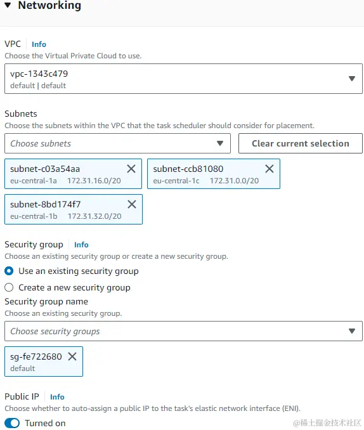The height and width of the screenshot is (430, 364).
Task: Remove subnet-ccb81080 with its X icon
Action: pos(270,169)
